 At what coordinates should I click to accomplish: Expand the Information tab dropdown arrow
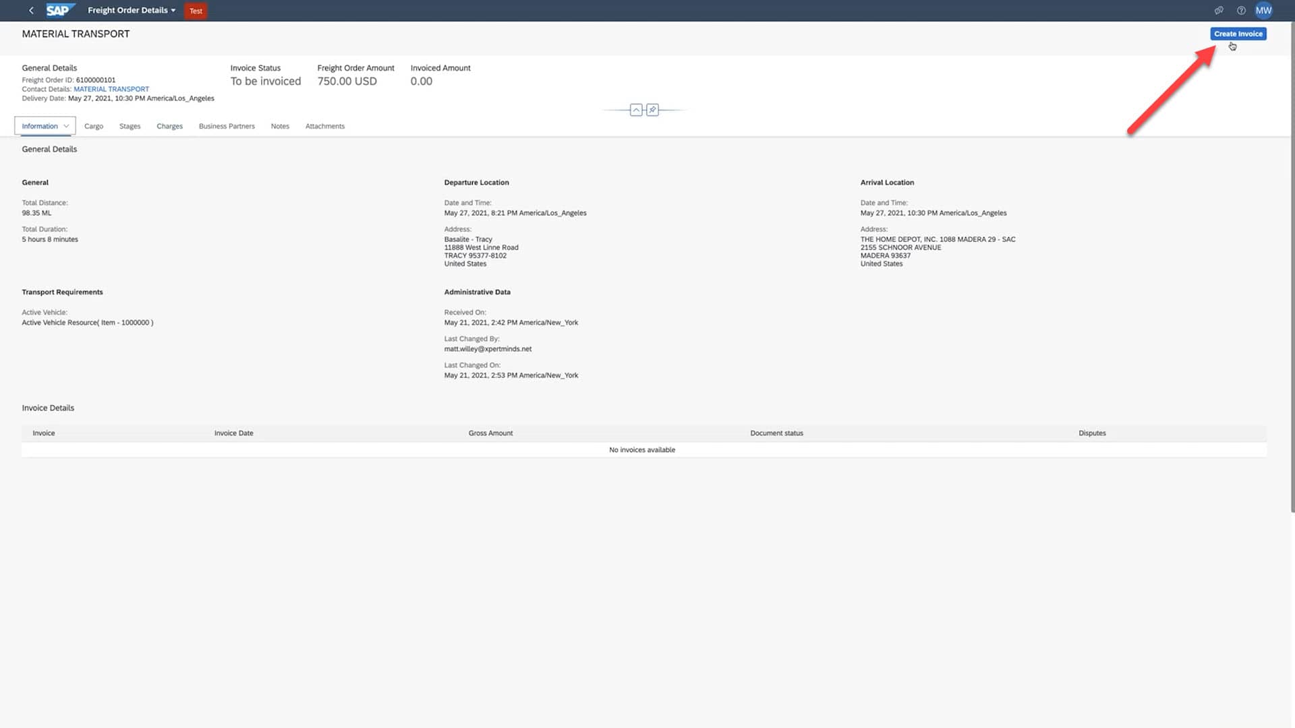point(66,126)
